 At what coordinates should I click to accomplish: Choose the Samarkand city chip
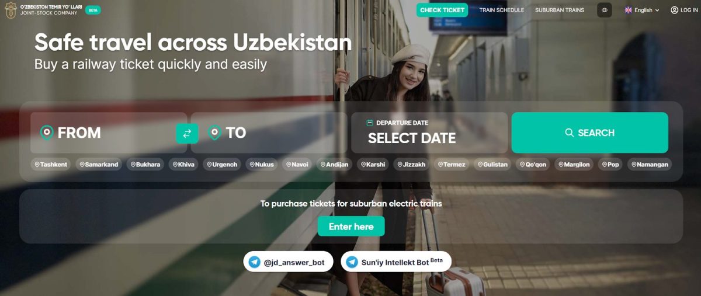pos(99,165)
